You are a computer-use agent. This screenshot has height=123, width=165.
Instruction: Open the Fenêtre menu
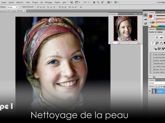pos(57,2)
